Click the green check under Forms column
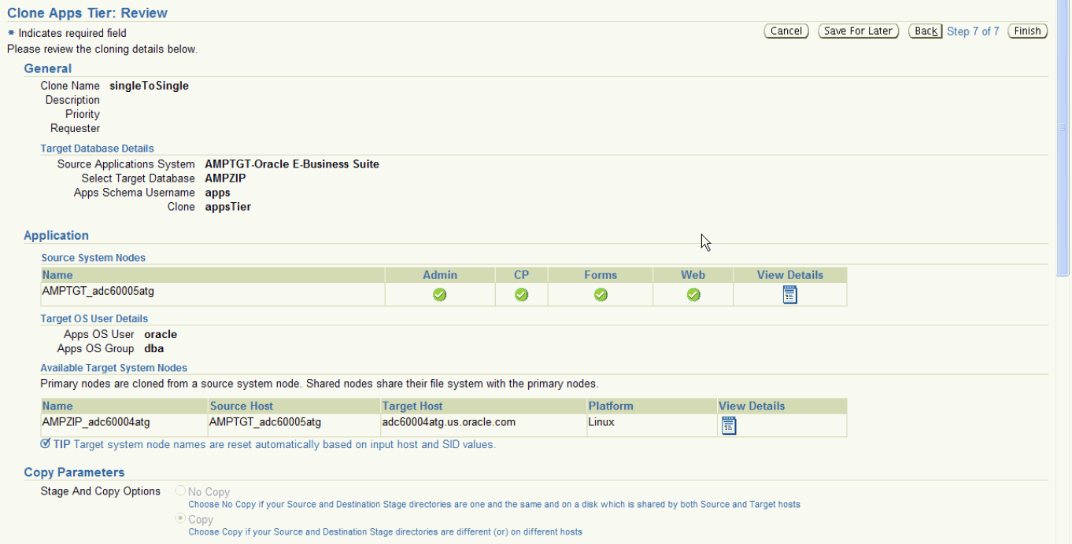The image size is (1072, 544). pyautogui.click(x=601, y=295)
